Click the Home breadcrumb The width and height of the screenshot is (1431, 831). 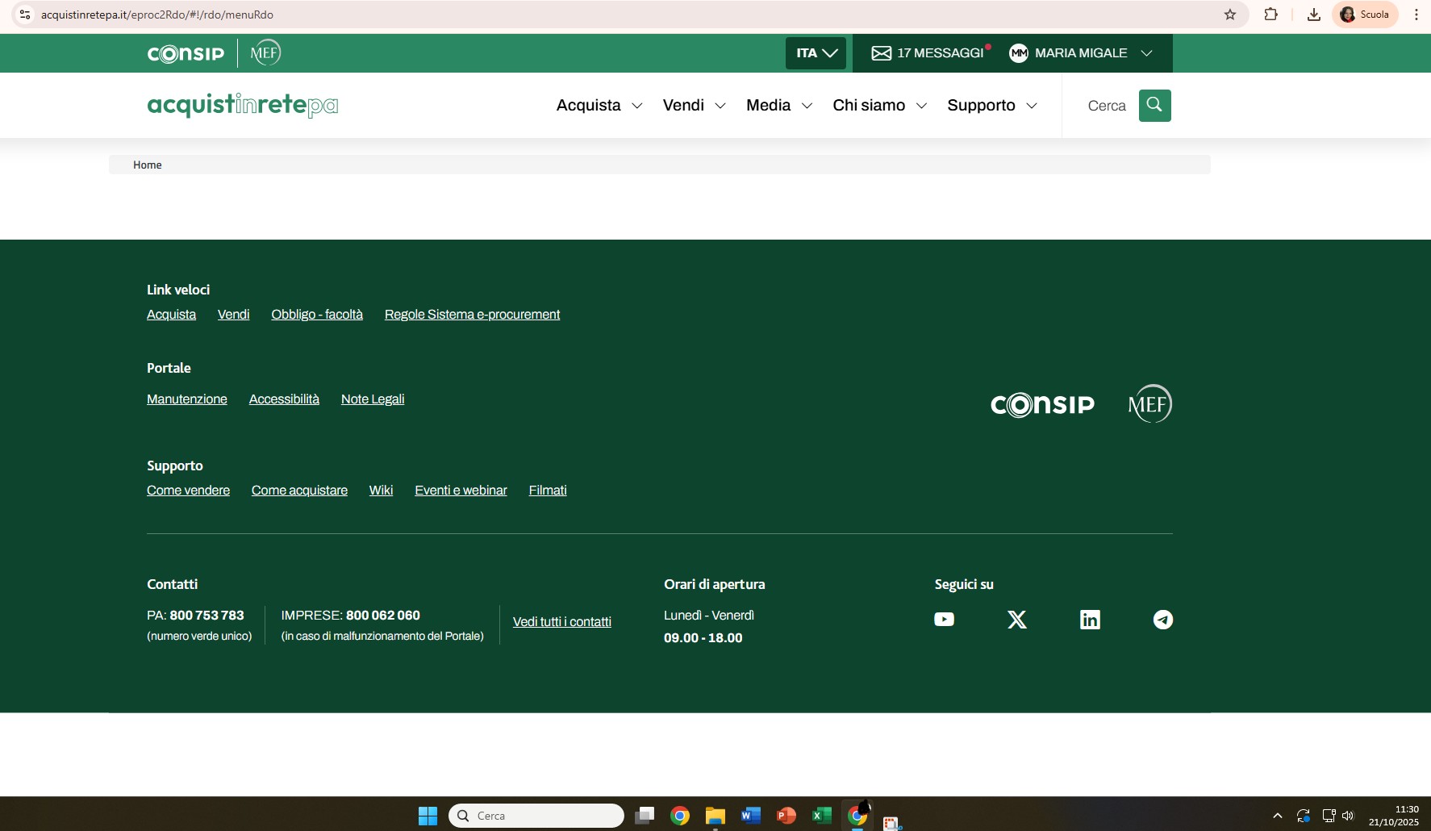coord(148,165)
